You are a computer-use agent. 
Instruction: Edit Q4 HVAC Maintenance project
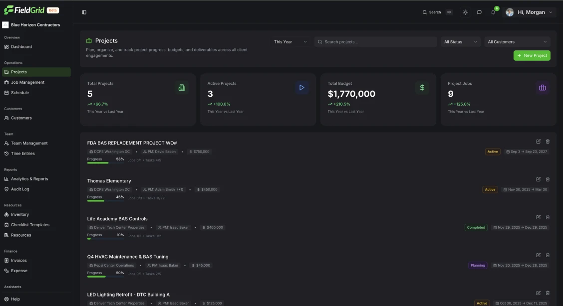coord(538,255)
